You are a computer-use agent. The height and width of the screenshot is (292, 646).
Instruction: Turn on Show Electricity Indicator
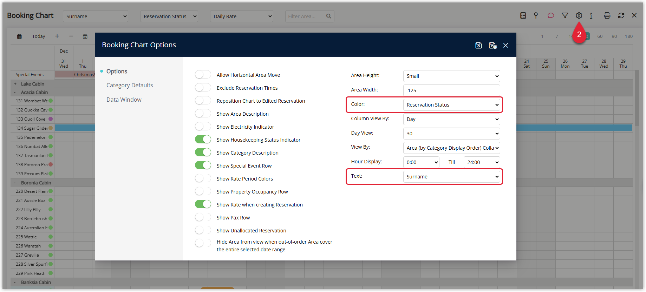pos(203,127)
